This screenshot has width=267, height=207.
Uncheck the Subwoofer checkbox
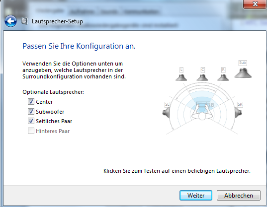[x=31, y=112]
